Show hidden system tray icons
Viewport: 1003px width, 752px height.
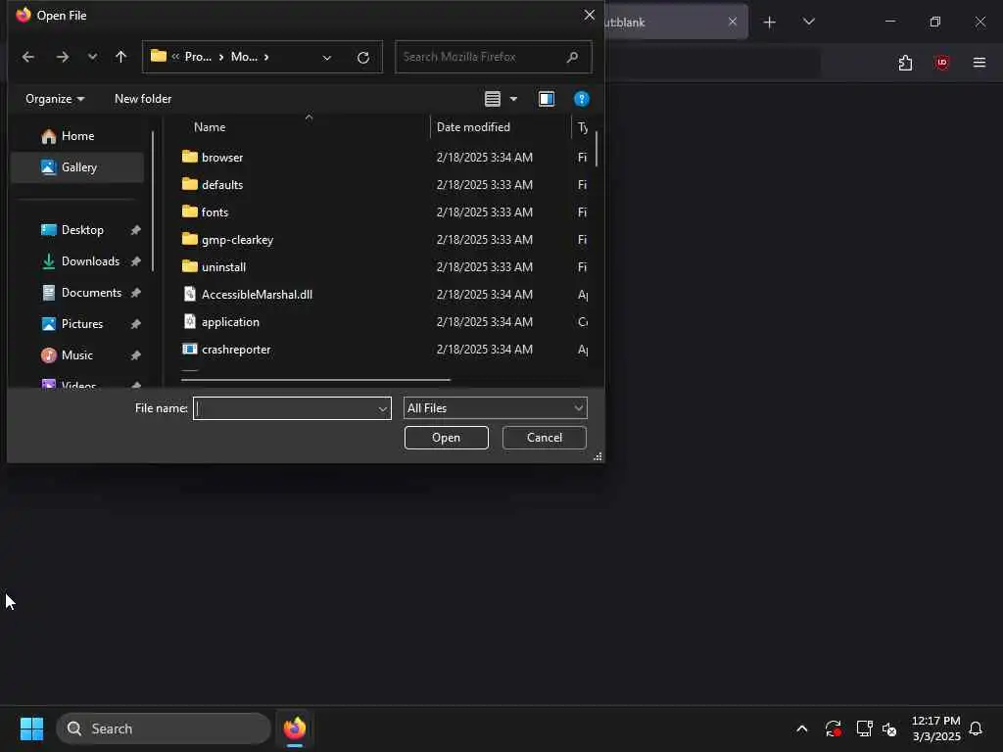pyautogui.click(x=801, y=728)
